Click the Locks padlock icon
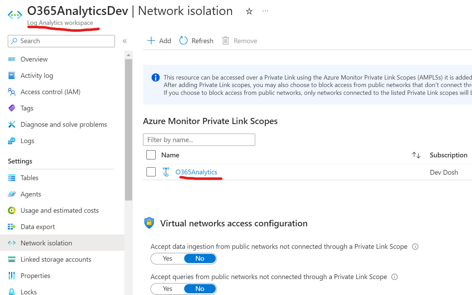Image resolution: width=472 pixels, height=295 pixels. [12, 292]
